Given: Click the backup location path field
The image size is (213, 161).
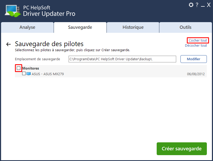Looking at the screenshot, I should tap(122, 59).
